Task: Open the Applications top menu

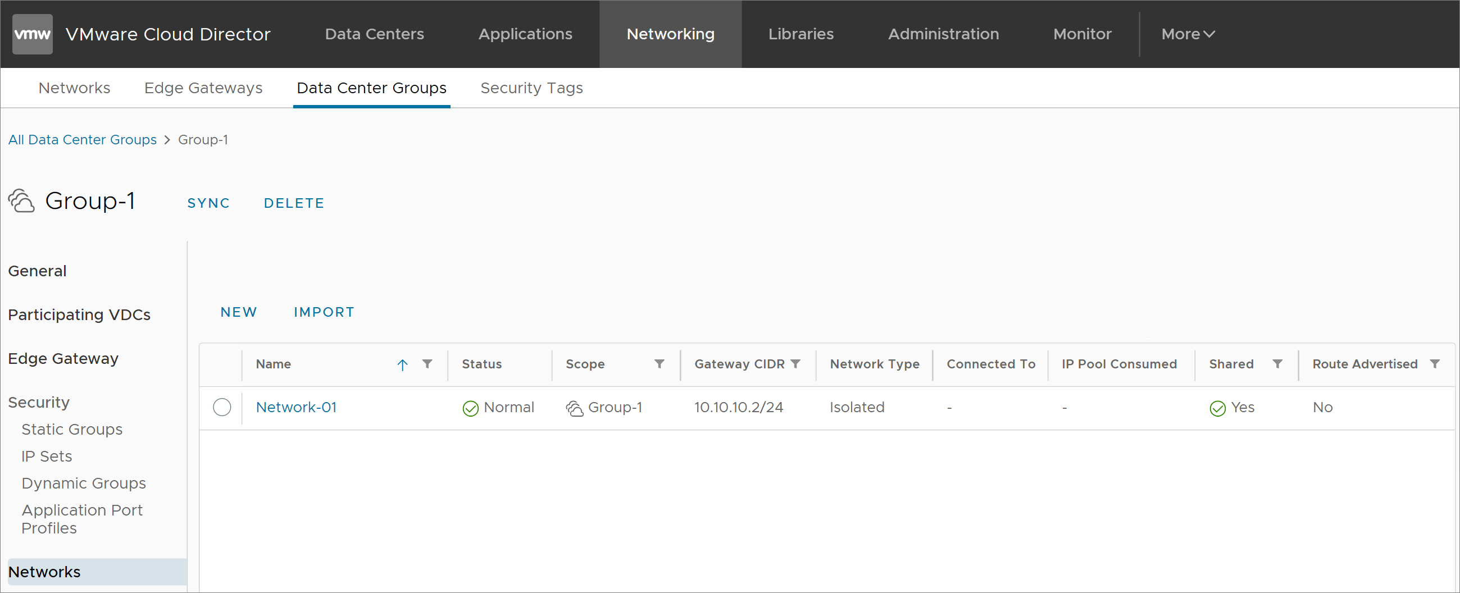Action: [x=525, y=34]
